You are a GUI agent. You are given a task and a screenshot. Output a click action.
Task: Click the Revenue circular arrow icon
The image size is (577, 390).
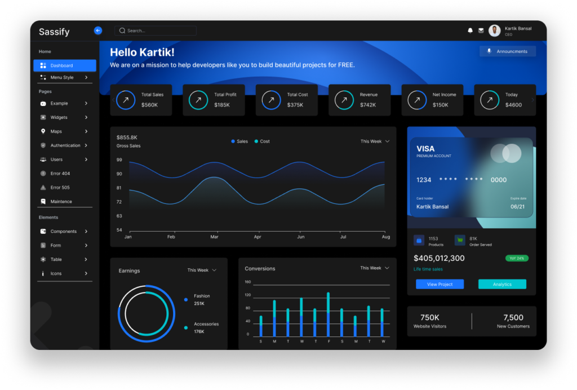click(x=344, y=100)
